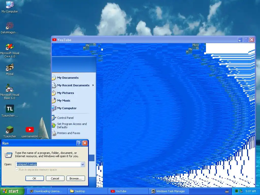Switch to Windows Task Manager taskbar button
The image size is (260, 195).
(x=169, y=191)
